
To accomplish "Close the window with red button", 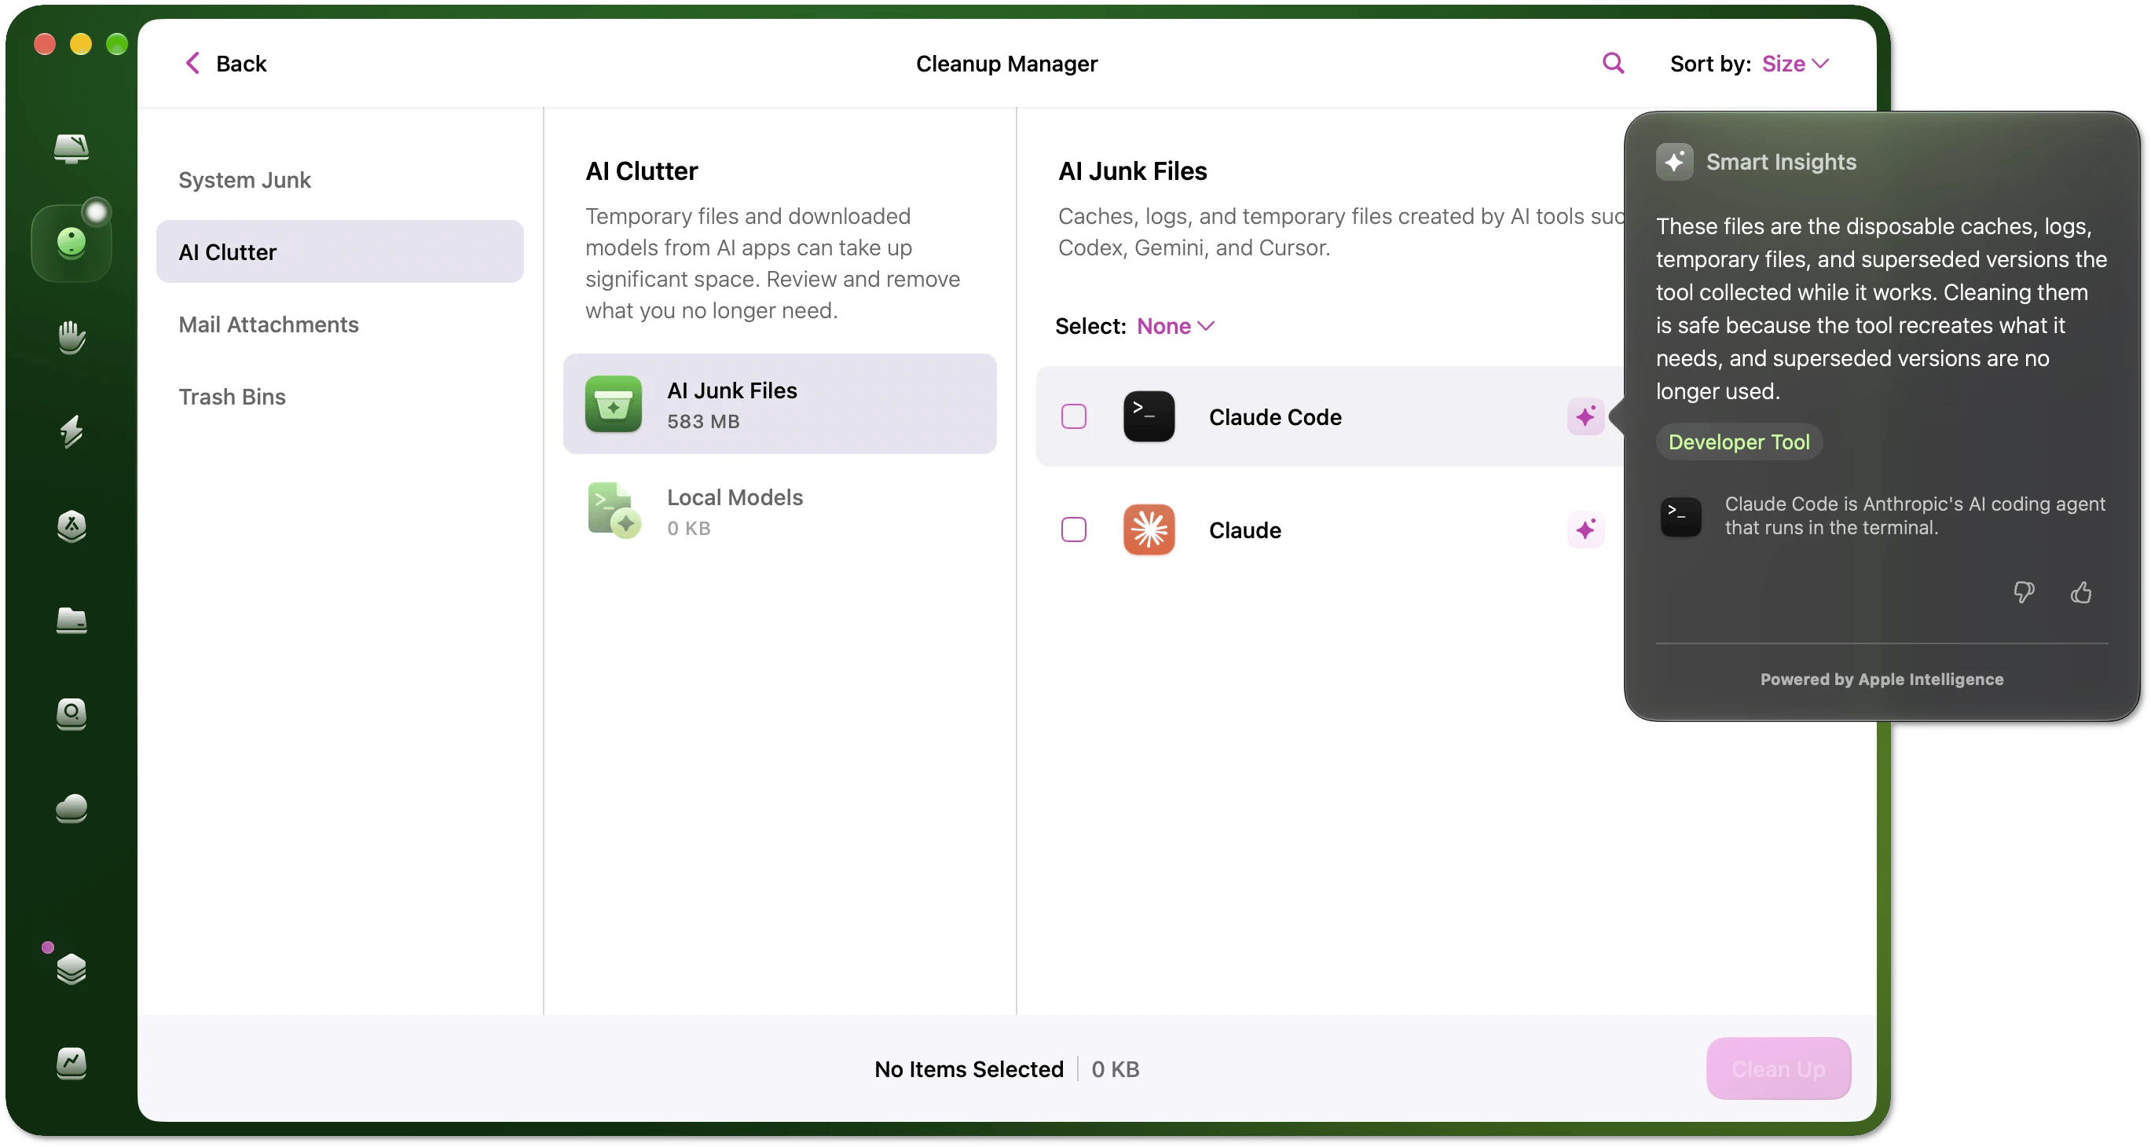I will pos(44,43).
